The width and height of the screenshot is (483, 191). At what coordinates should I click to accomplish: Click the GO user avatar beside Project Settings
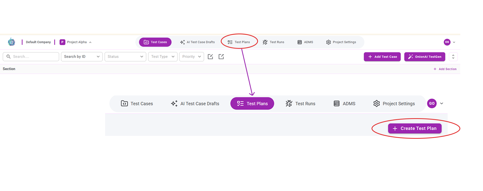(x=432, y=103)
